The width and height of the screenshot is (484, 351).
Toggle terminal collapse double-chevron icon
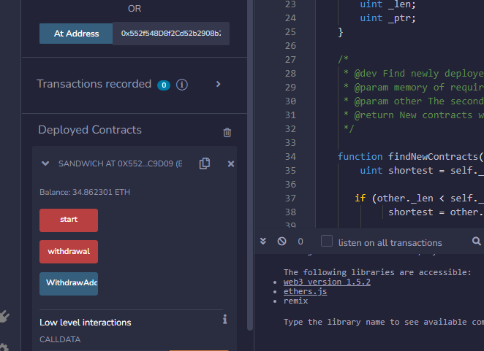[x=263, y=241]
